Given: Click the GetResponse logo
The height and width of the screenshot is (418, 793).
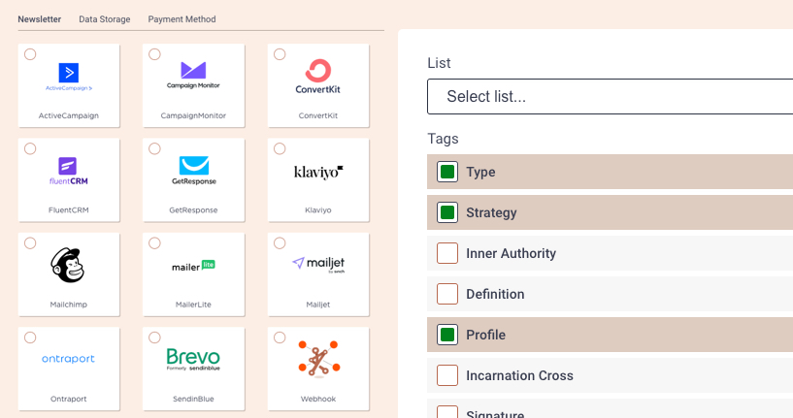Looking at the screenshot, I should (194, 171).
